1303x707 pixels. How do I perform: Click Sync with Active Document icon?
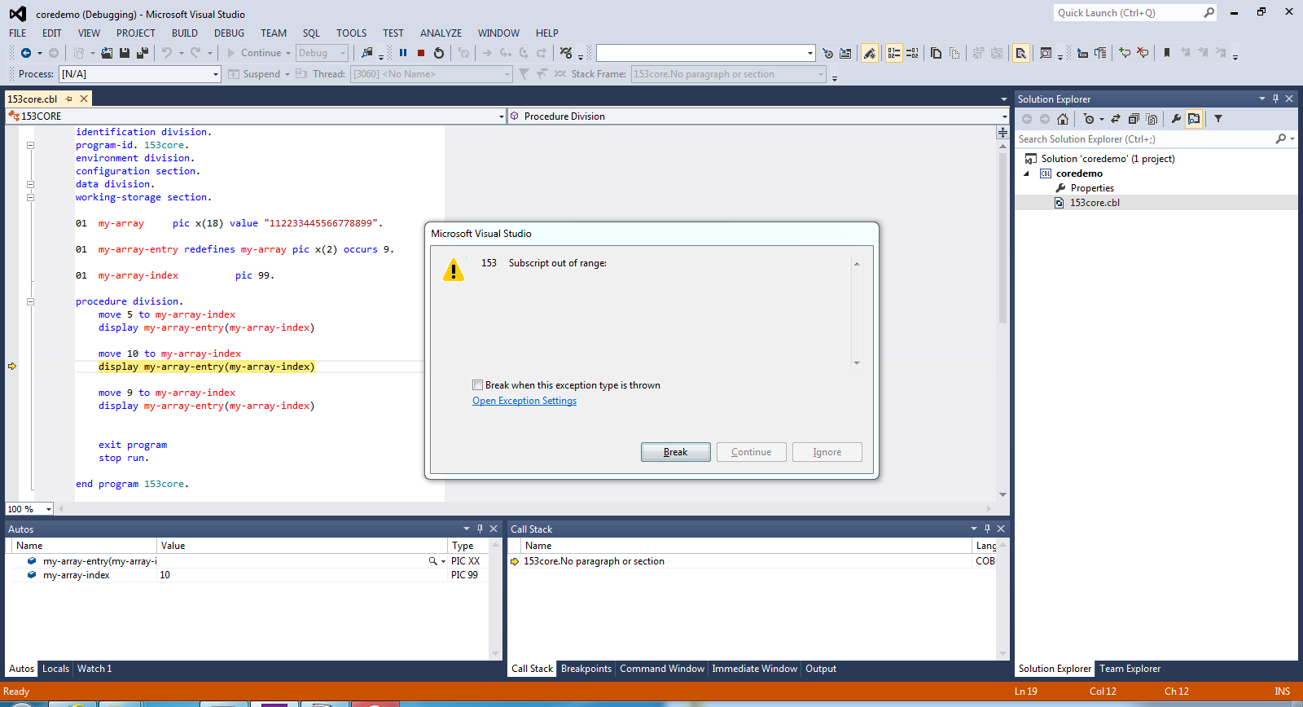(1116, 119)
